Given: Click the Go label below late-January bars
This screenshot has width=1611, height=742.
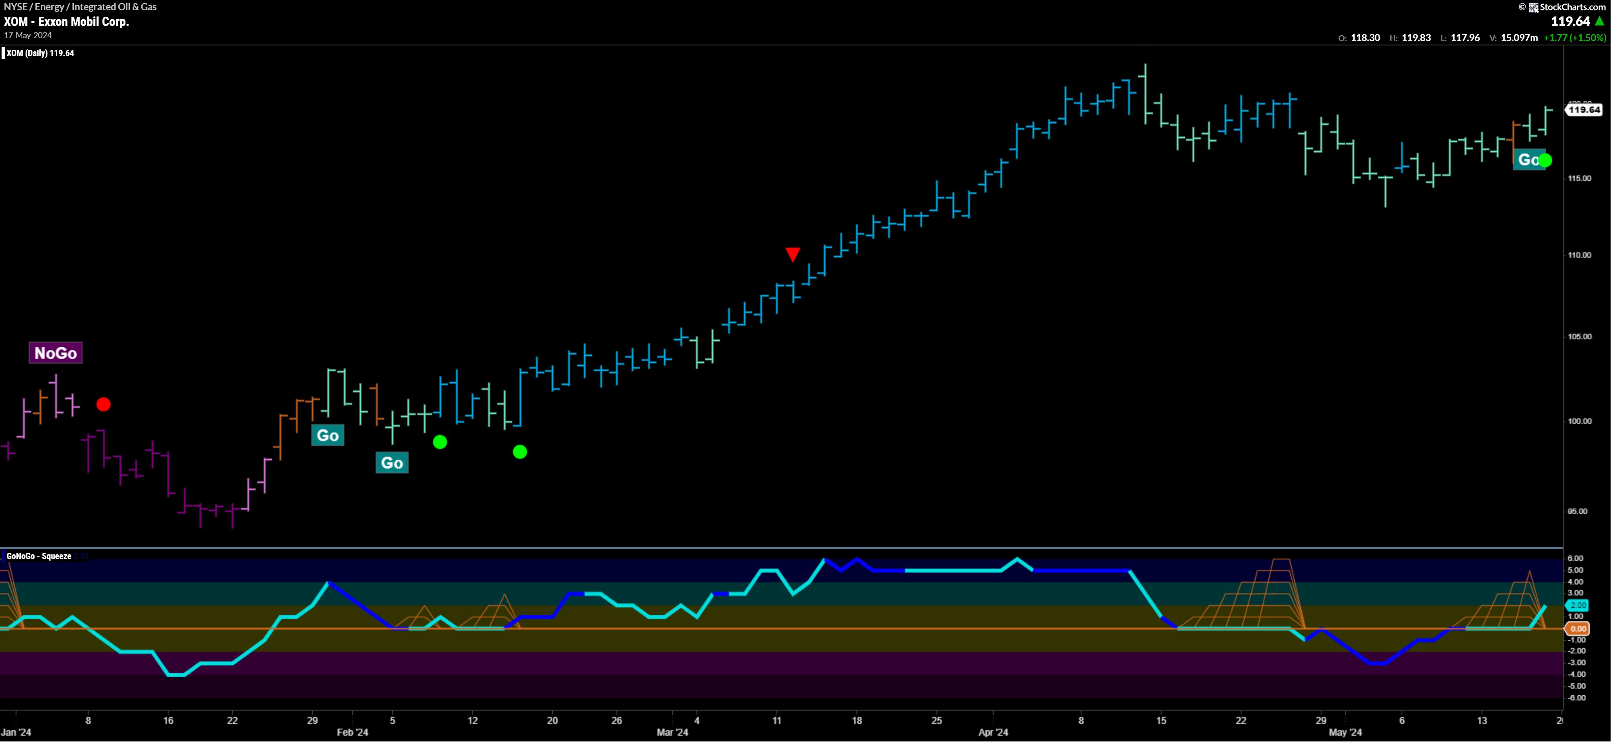Looking at the screenshot, I should pos(328,435).
